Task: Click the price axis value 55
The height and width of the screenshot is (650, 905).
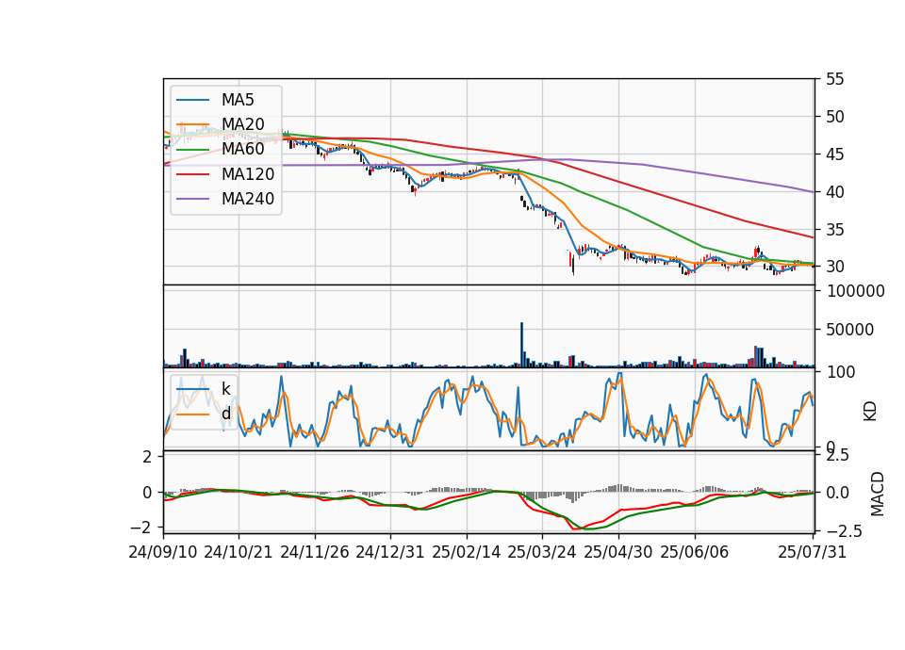Action: point(834,79)
